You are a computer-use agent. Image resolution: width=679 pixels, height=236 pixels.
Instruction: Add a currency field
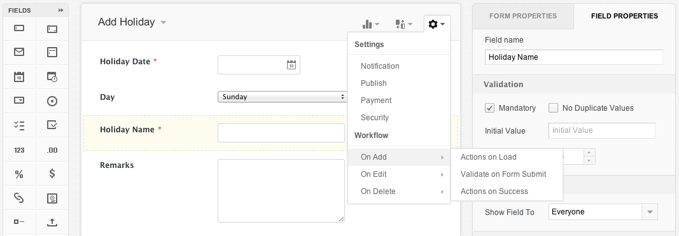pyautogui.click(x=52, y=174)
